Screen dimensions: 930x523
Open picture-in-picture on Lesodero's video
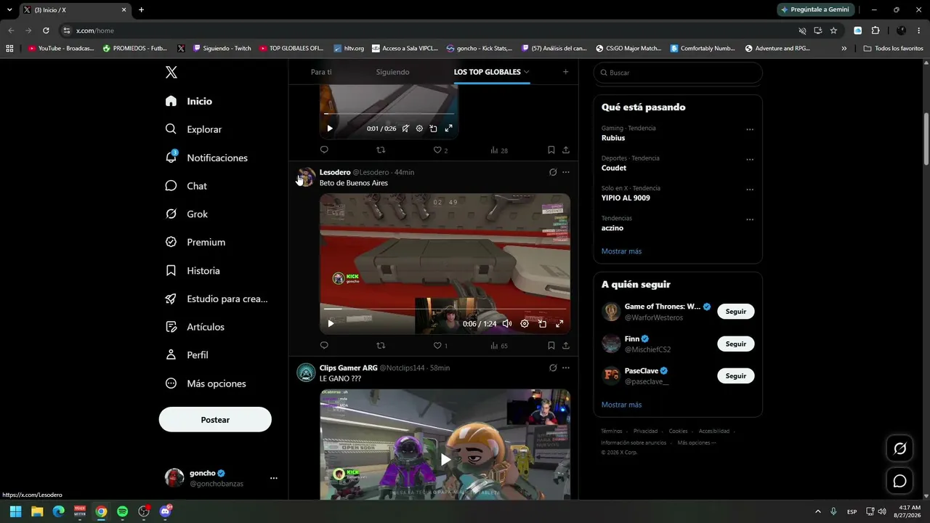pos(542,324)
